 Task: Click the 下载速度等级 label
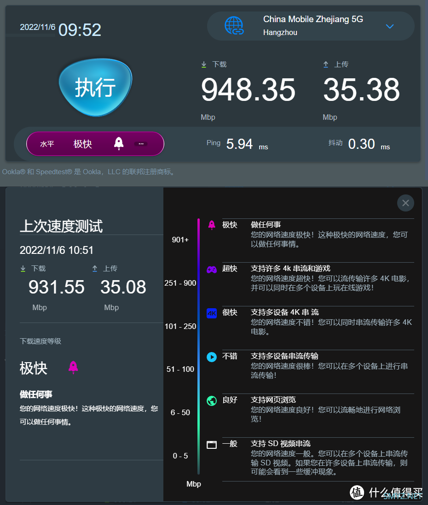point(40,341)
